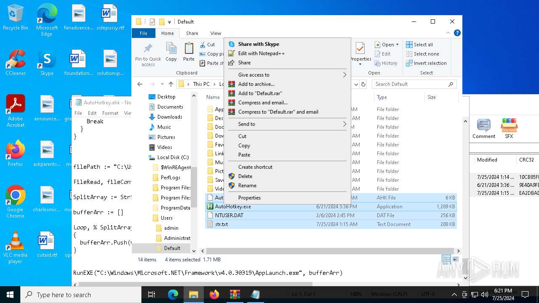
Task: Click Invert selection in ribbon
Action: point(426,63)
